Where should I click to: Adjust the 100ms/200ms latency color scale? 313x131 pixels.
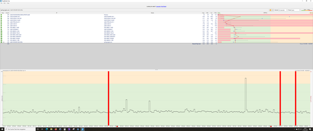click(x=307, y=10)
